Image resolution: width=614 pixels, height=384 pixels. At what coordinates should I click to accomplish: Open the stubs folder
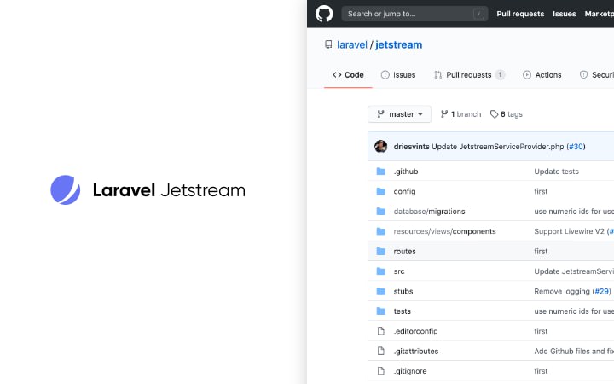pyautogui.click(x=403, y=291)
